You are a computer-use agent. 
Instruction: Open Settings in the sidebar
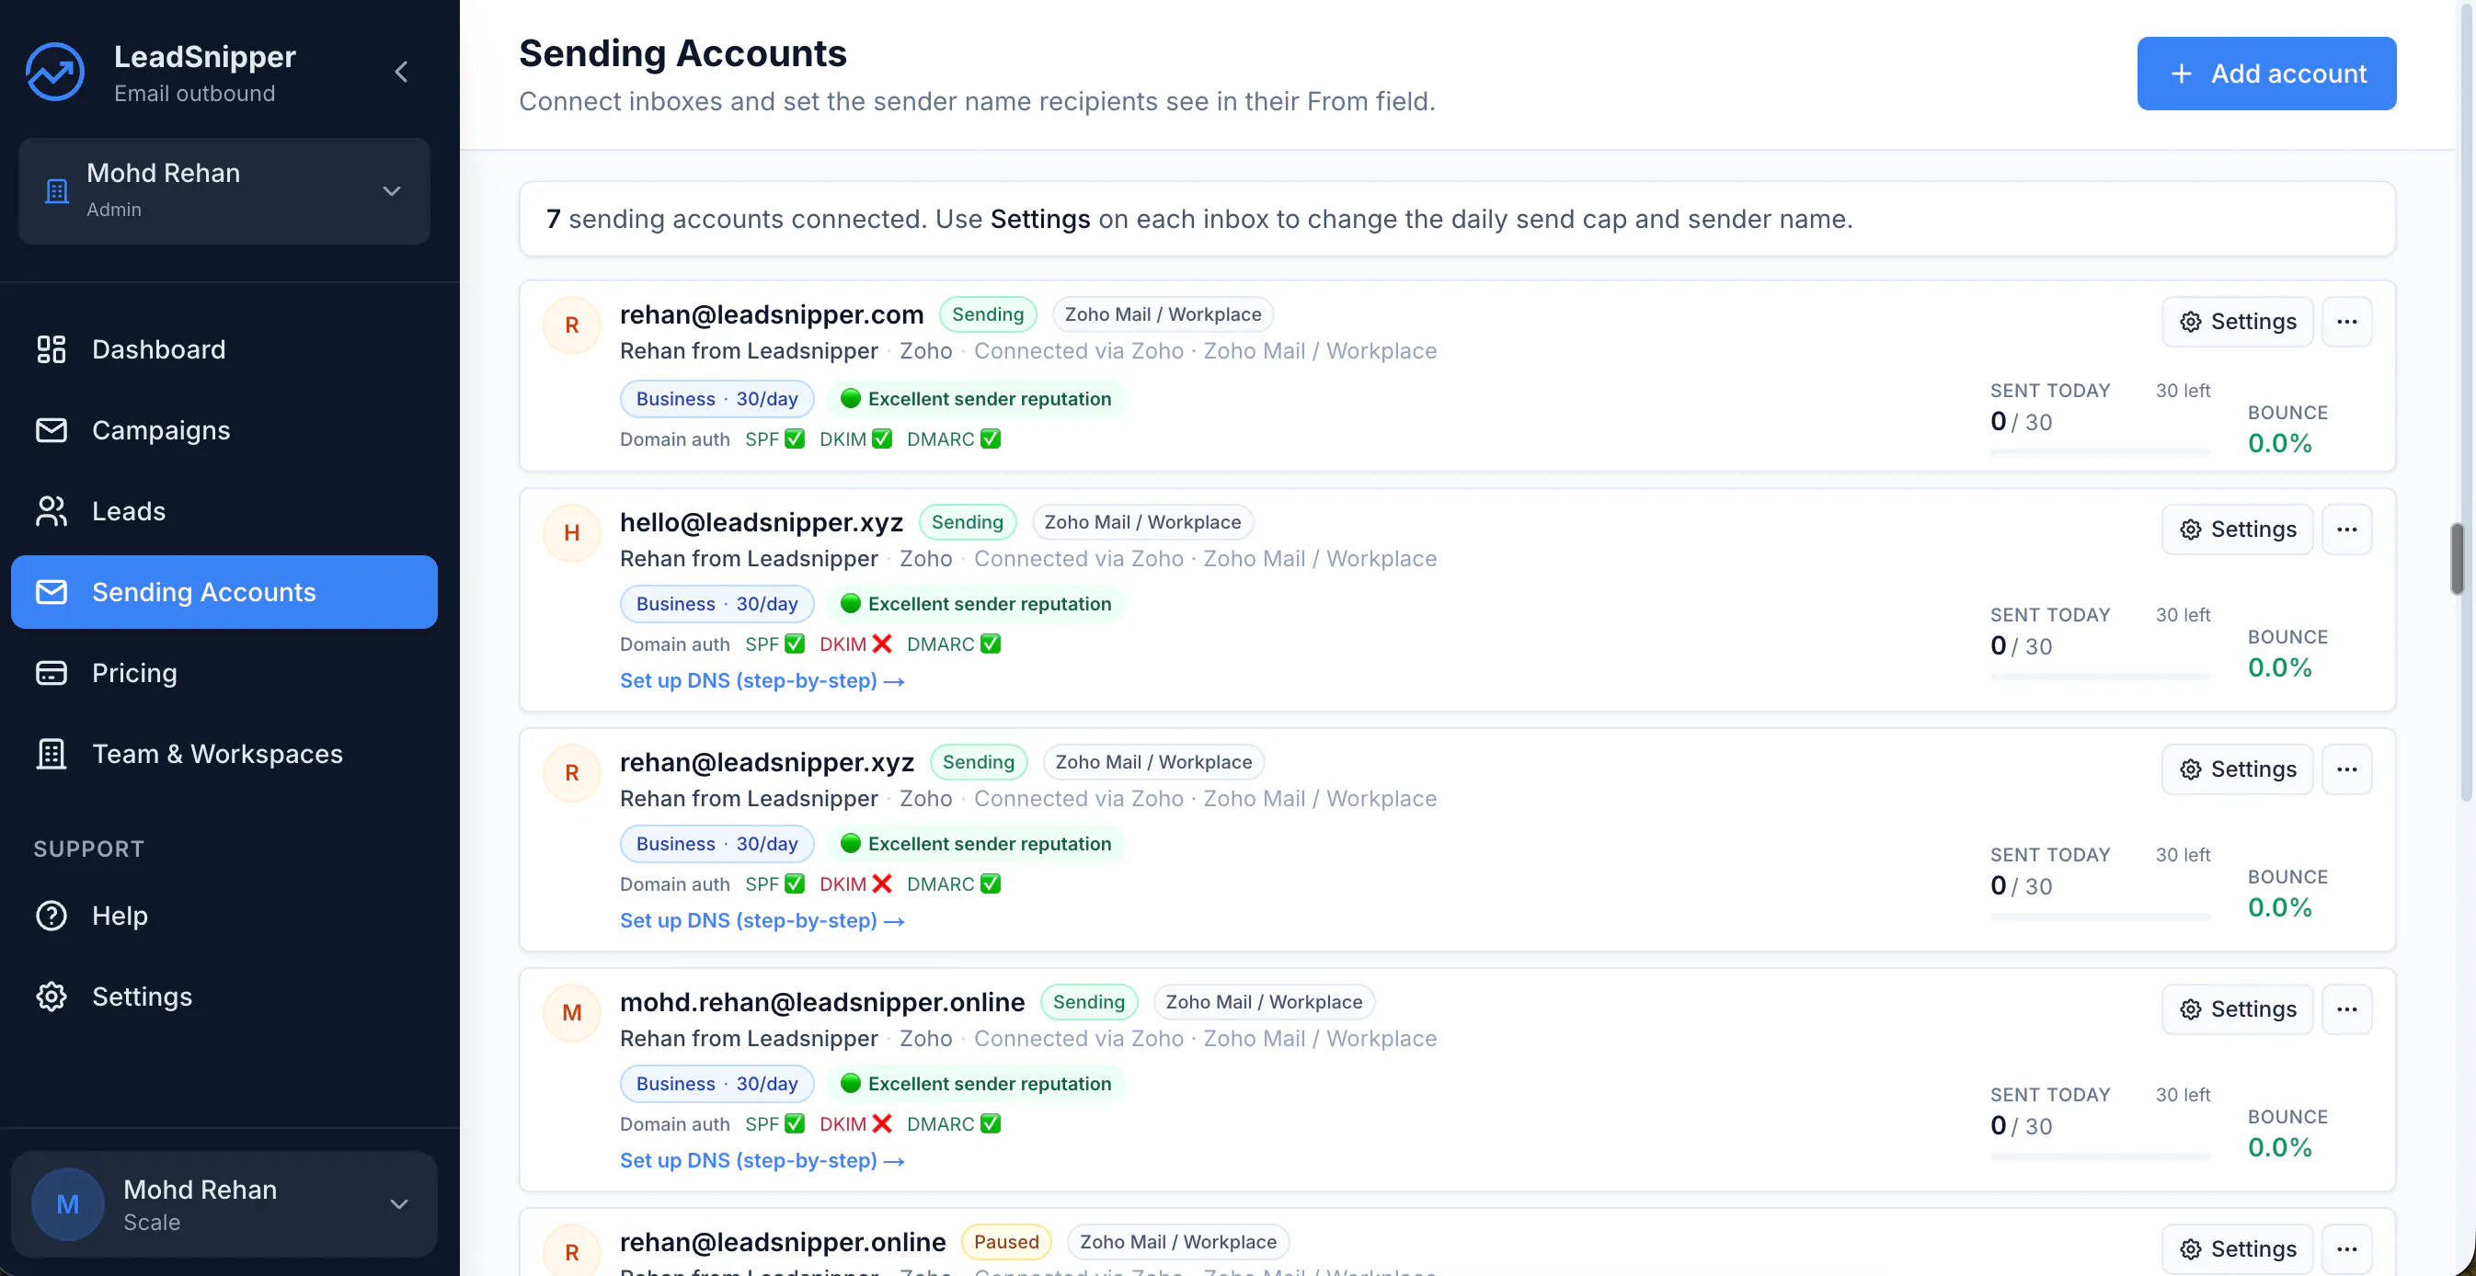pos(224,997)
